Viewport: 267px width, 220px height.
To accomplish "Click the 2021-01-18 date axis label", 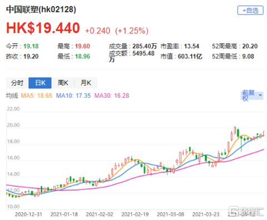I will click(x=64, y=214).
